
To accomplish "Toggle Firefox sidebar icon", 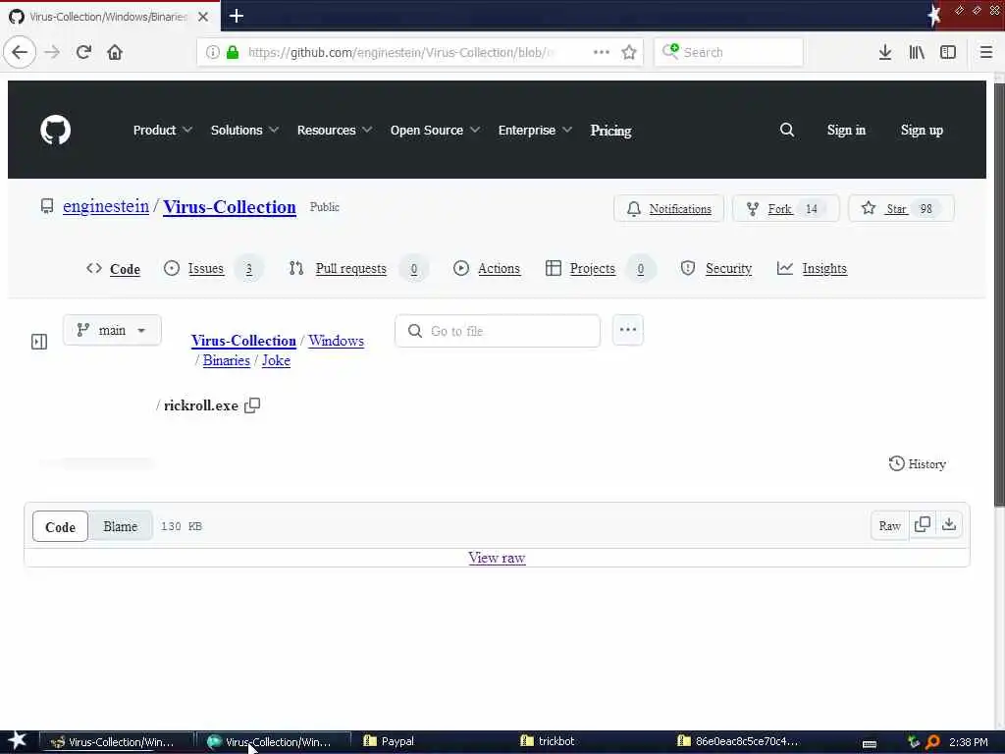I will click(x=948, y=52).
